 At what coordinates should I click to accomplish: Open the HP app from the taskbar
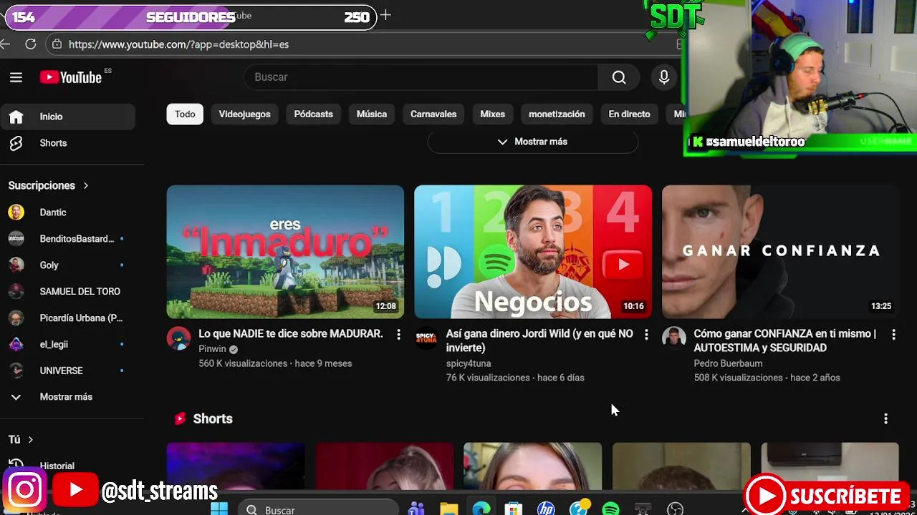pyautogui.click(x=546, y=509)
